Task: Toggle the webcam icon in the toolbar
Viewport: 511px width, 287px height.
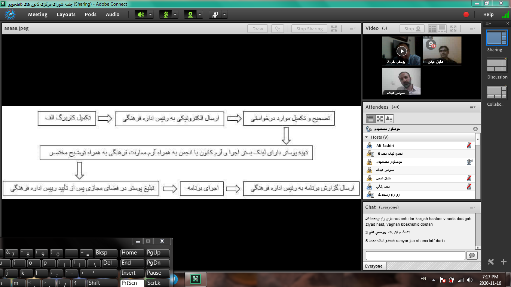Action: (190, 15)
